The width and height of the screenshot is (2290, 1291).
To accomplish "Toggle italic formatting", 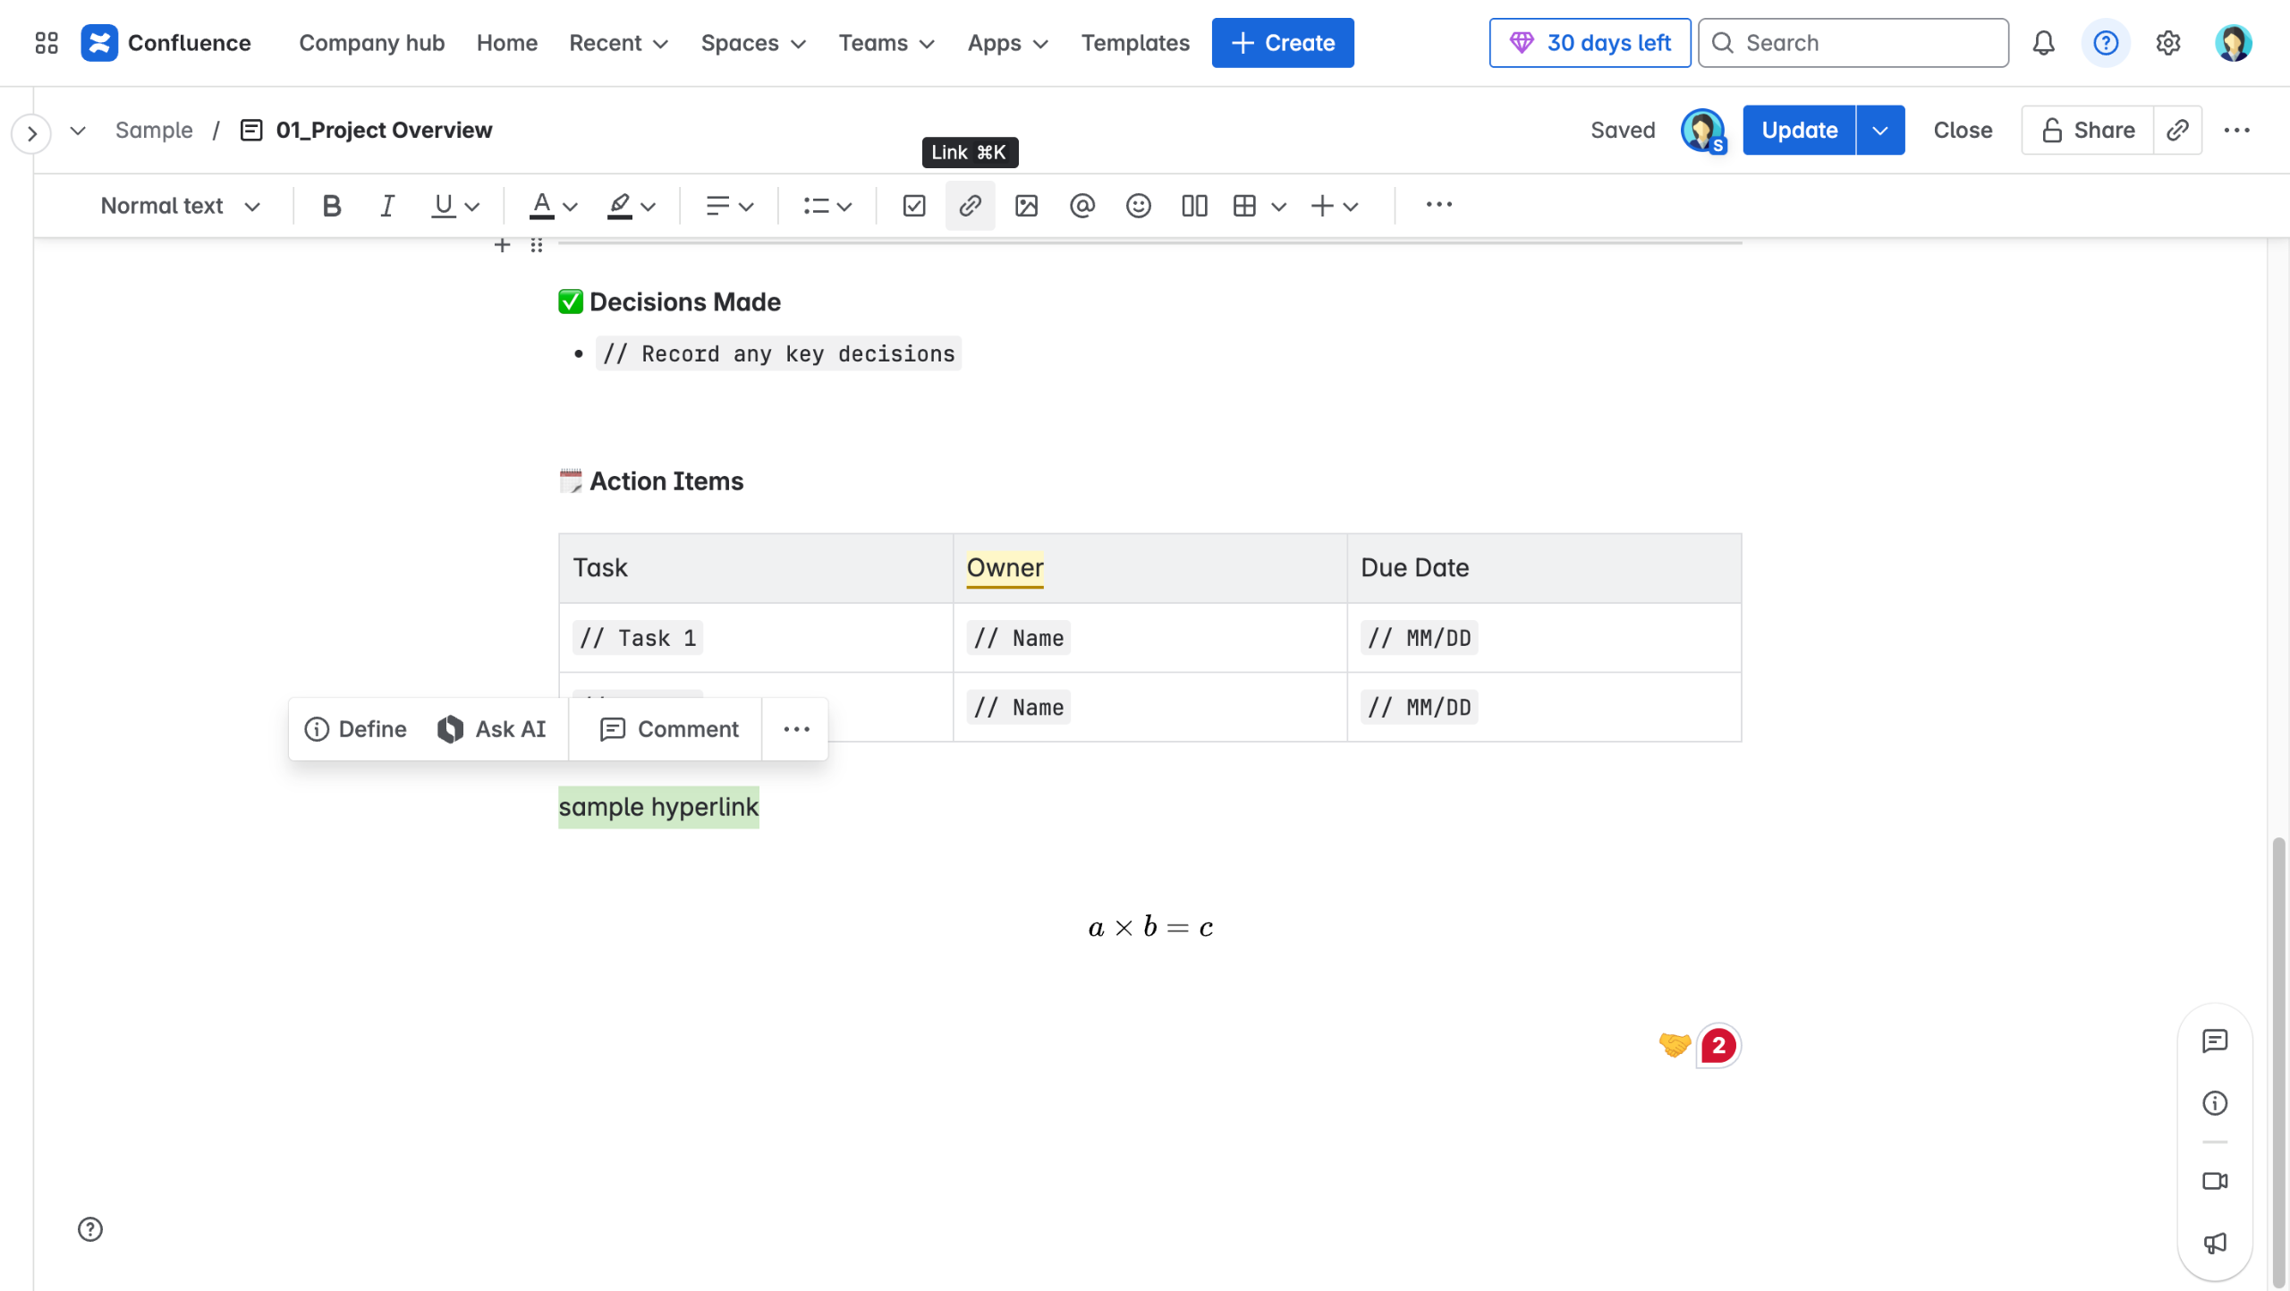I will point(386,206).
